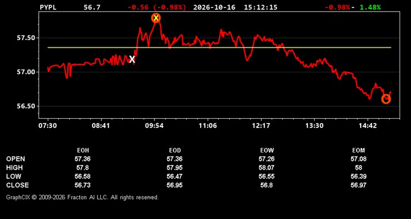Select the EOD column header
The image size is (411, 219).
point(175,151)
